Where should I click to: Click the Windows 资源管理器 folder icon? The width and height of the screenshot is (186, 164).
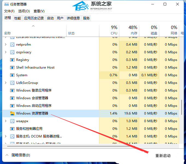click(12, 113)
